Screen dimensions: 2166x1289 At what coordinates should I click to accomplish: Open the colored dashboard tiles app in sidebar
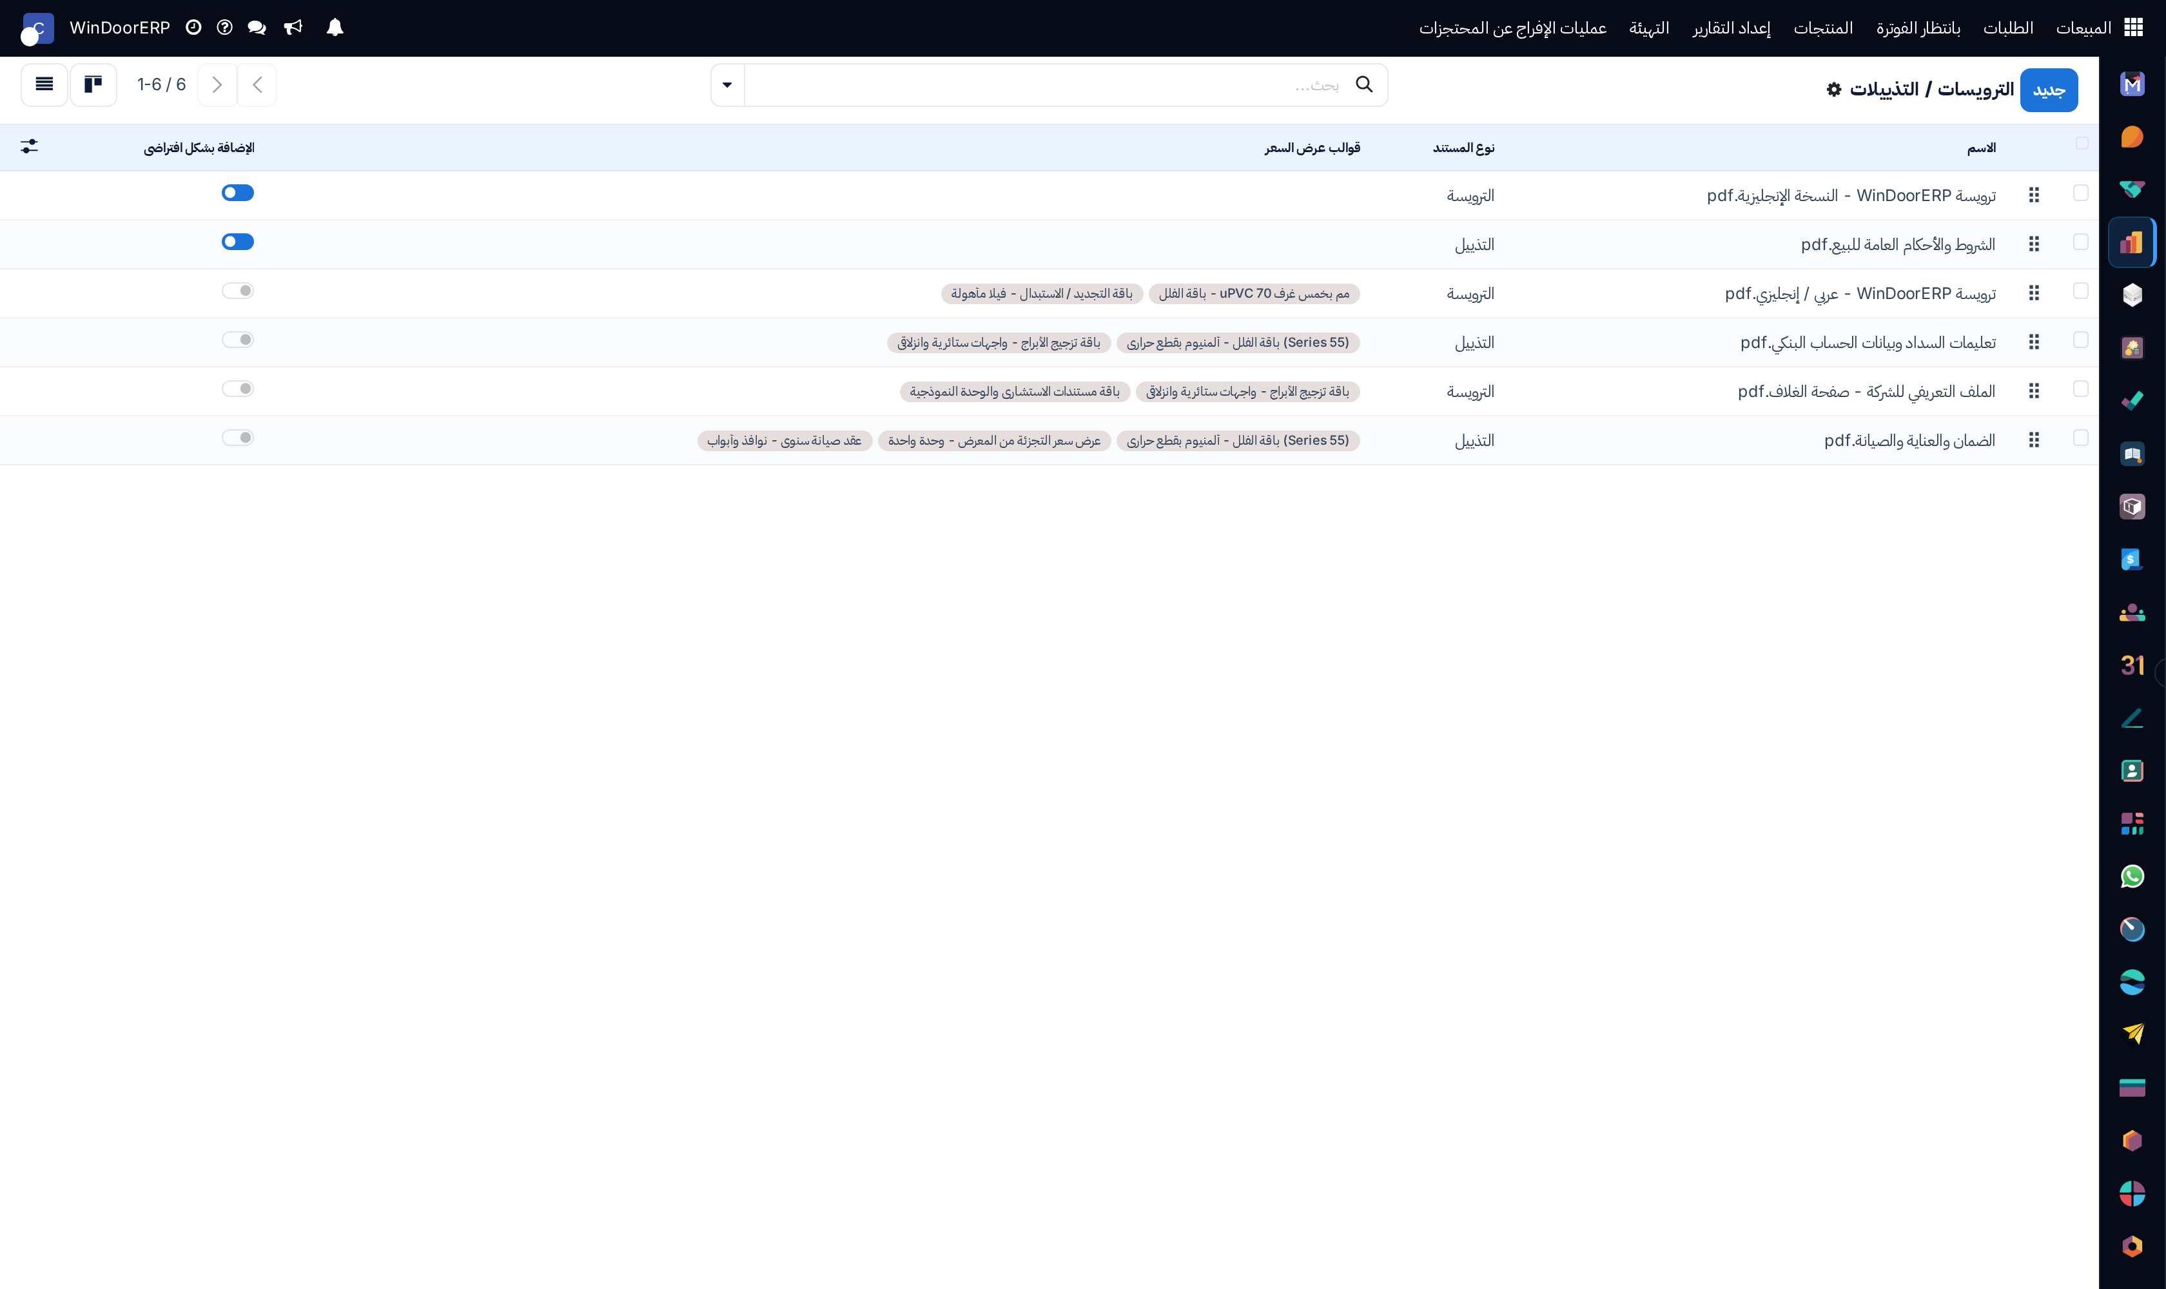pyautogui.click(x=2132, y=824)
